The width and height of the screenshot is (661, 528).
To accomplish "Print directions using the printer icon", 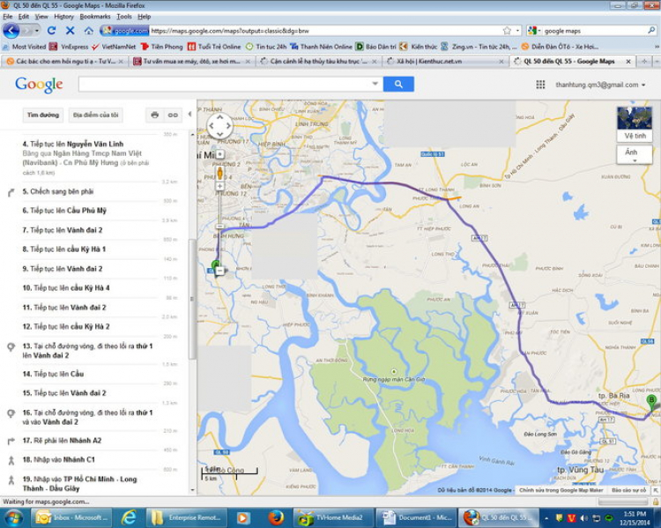I will pyautogui.click(x=155, y=115).
